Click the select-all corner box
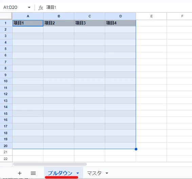The image size is (192, 179). (x=6, y=16)
